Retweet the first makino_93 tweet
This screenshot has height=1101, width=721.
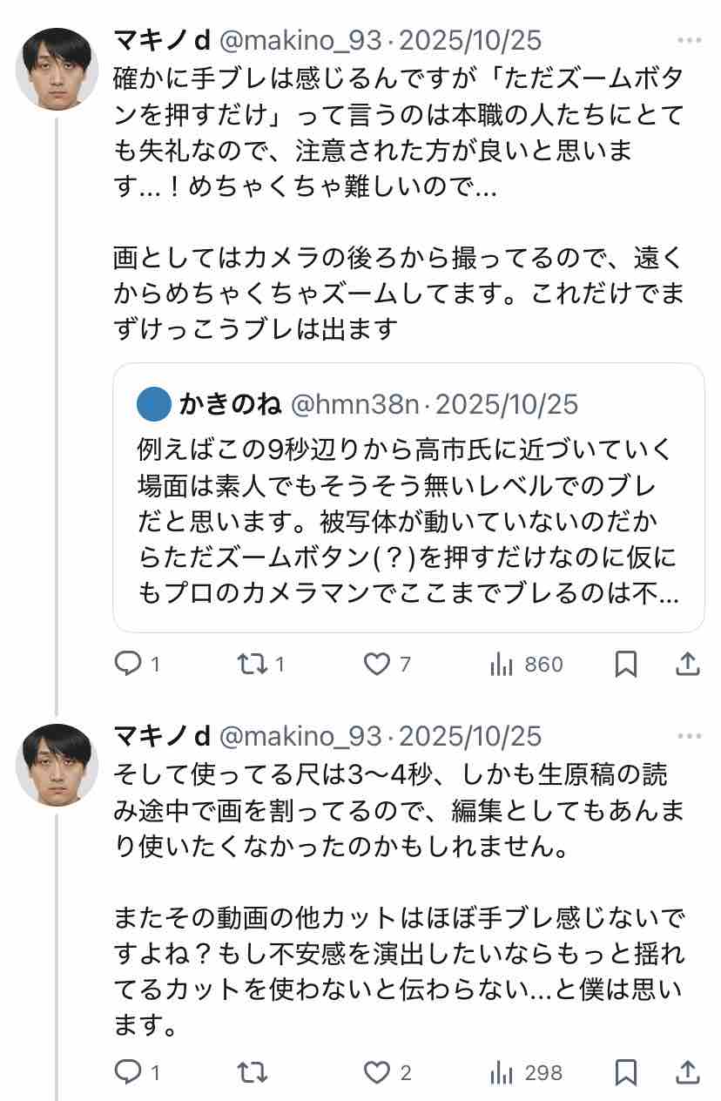click(252, 665)
